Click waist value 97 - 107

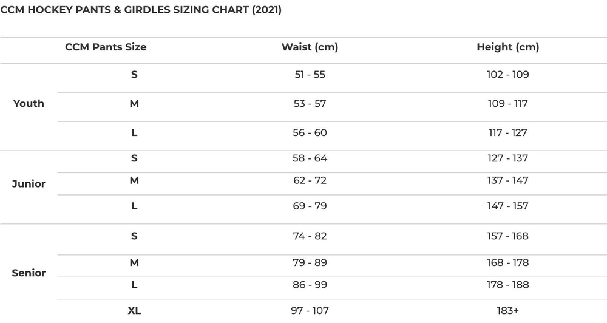pos(310,310)
